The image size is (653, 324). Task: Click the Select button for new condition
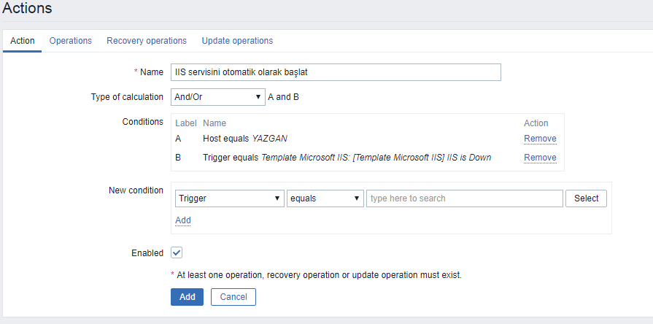click(x=586, y=198)
